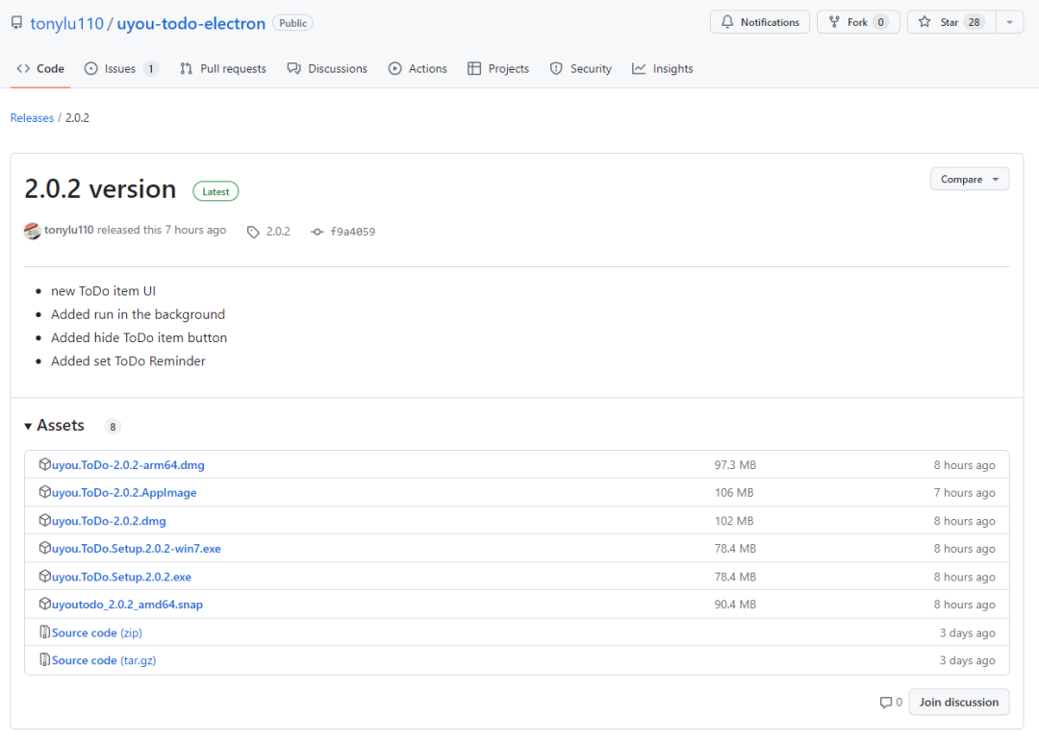Open the Insights tab
1039x742 pixels.
tap(663, 69)
